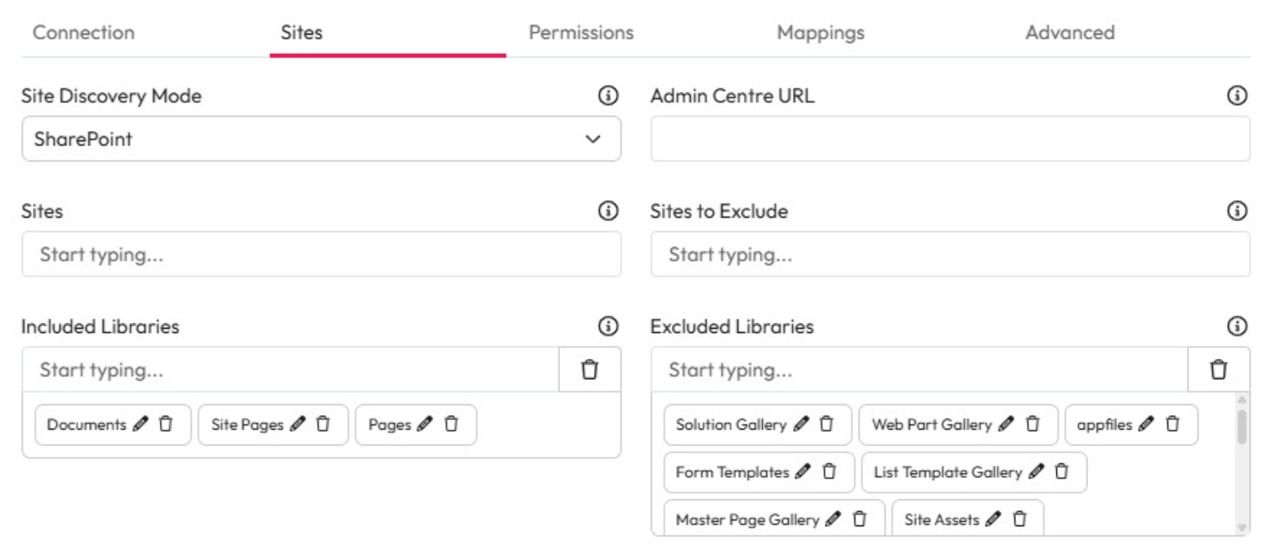Edit the Form Templates tag

tap(803, 472)
